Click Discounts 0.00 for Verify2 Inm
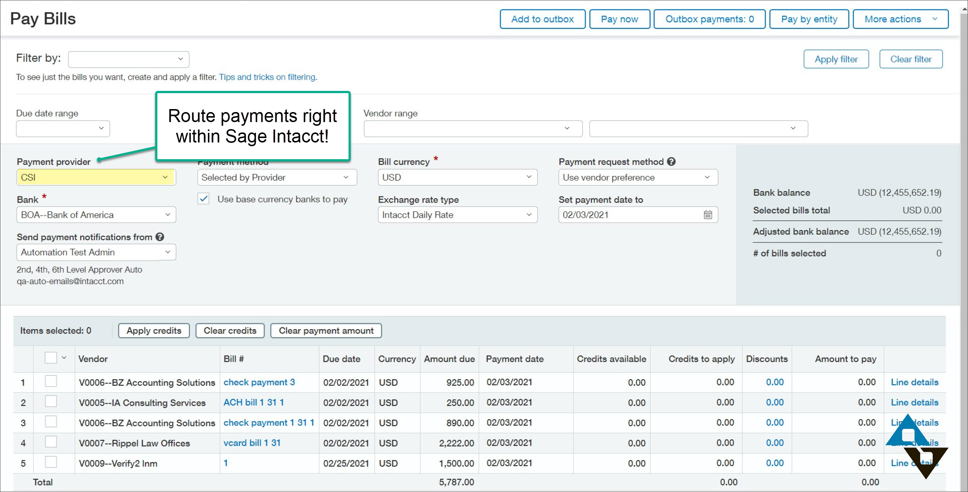Screen dimensions: 968x492 coord(775,463)
